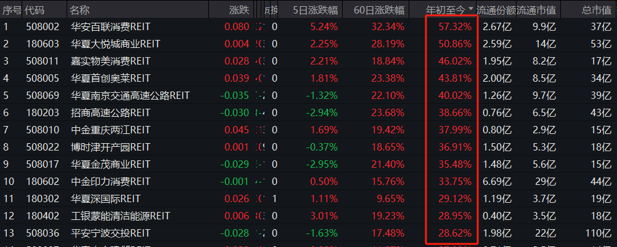The width and height of the screenshot is (617, 247).
Task: Click the 代码 column header
Action: 35,10
